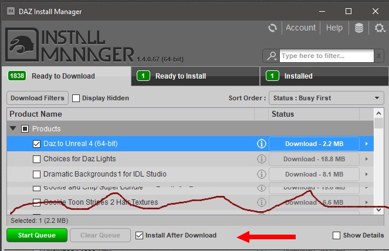Check Cookie Toon Stripes 2 Hair Textures
Viewport: 389px width, 251px height.
pos(36,203)
